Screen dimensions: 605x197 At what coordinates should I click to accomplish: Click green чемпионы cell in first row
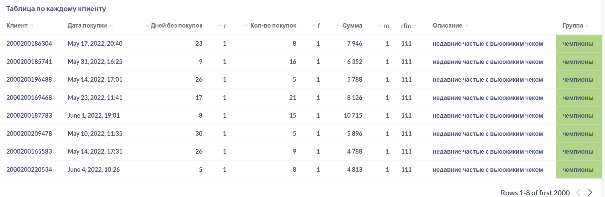pyautogui.click(x=578, y=44)
